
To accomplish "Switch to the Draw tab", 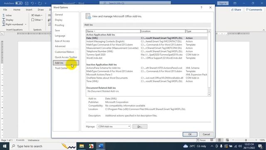I will (41, 10).
